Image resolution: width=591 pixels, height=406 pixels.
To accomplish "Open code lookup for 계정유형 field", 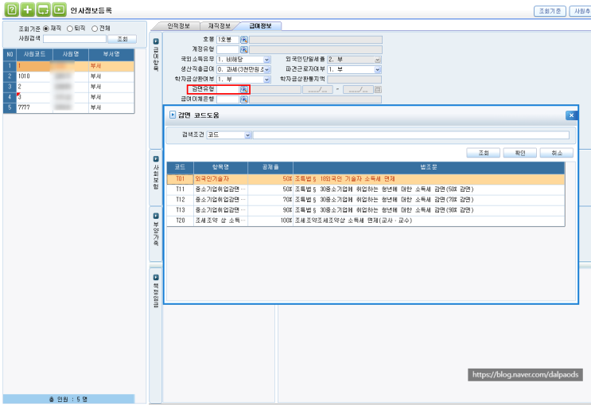I will coord(244,50).
